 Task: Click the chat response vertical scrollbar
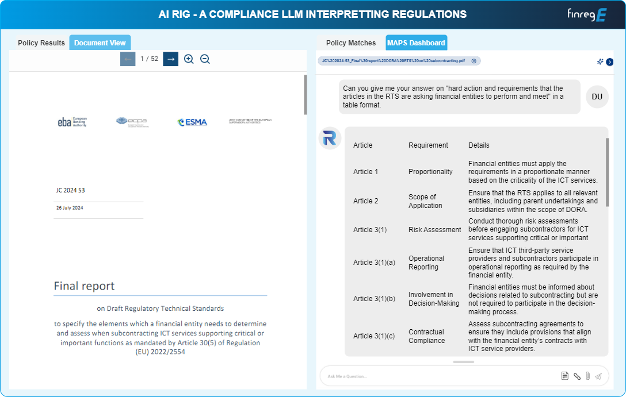(607, 172)
